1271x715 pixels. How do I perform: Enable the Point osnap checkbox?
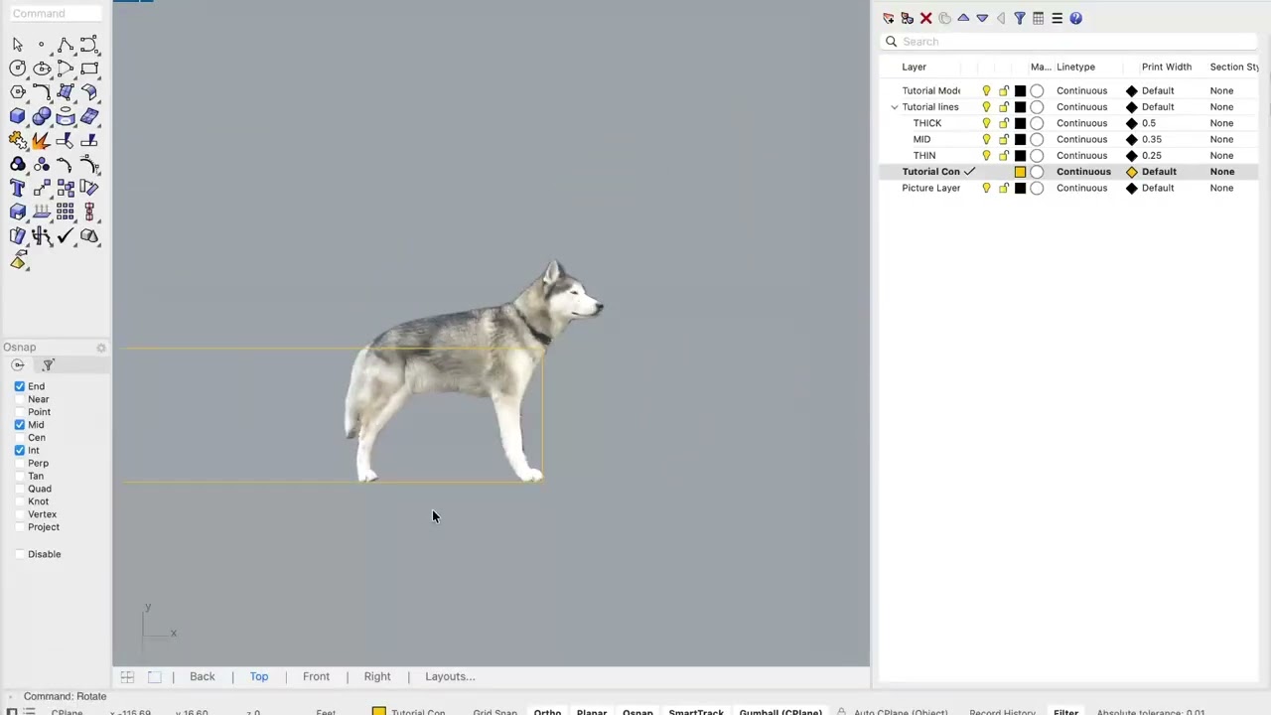(x=20, y=412)
